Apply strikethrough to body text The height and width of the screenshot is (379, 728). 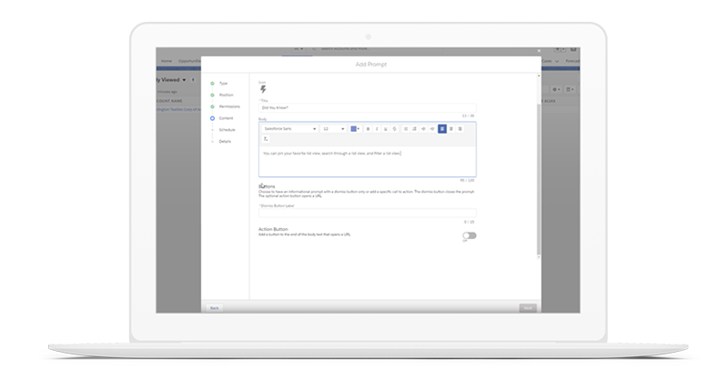pos(394,129)
